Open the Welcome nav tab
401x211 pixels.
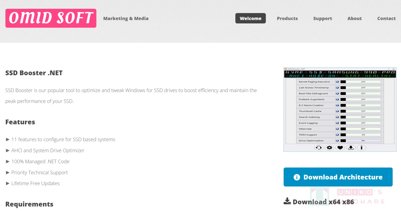coord(250,18)
